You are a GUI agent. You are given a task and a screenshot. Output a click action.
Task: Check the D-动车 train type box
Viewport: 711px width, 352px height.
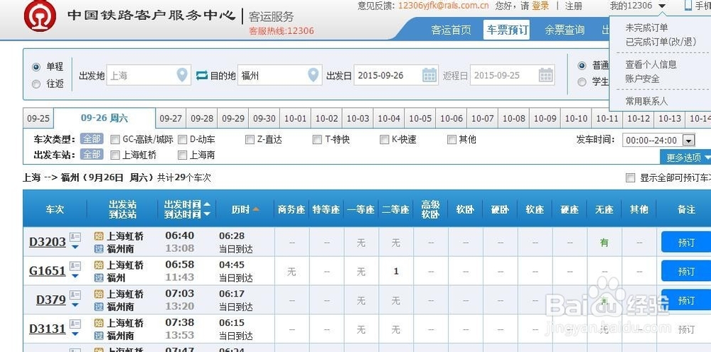pos(182,140)
